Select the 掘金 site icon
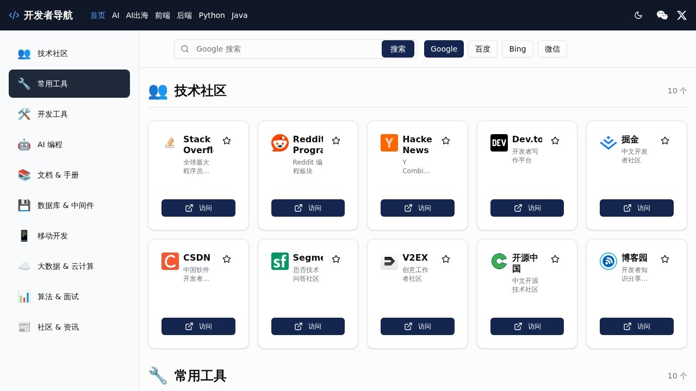This screenshot has width=696, height=391. tap(608, 143)
